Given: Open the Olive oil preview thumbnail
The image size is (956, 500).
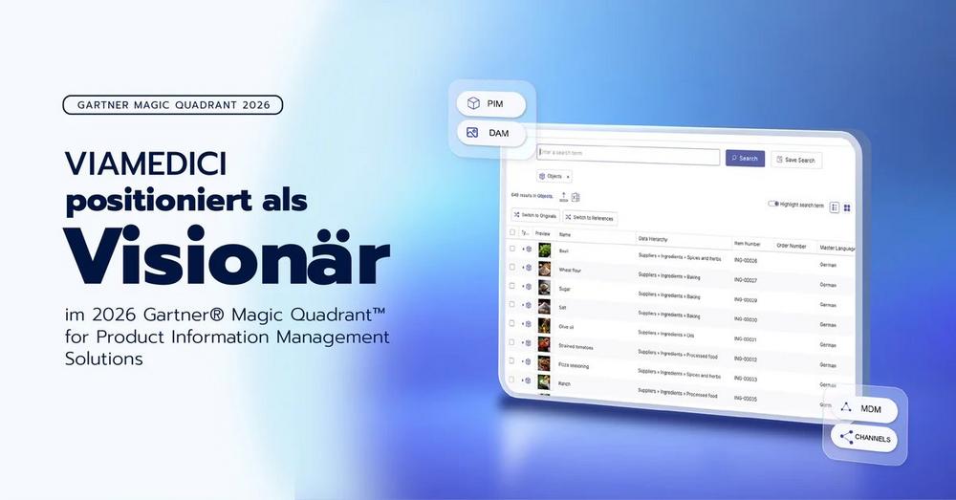Looking at the screenshot, I should coord(545,326).
